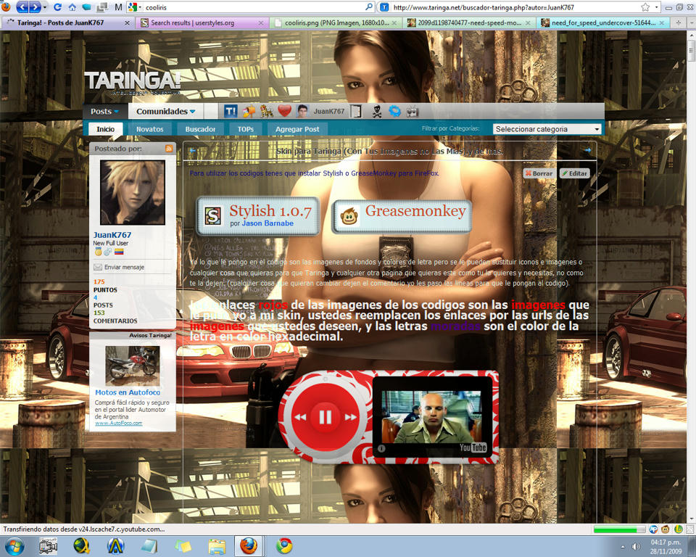Click the RSS feed icon in Posteado por

[169, 149]
